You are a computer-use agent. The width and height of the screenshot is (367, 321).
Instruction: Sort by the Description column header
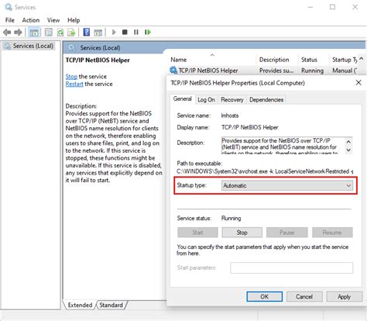point(277,60)
